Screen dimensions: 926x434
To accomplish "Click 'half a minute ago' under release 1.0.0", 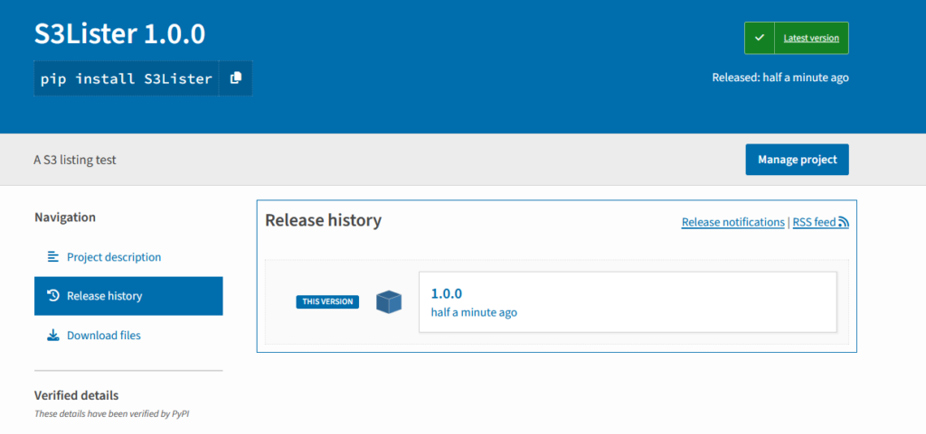I will 474,312.
